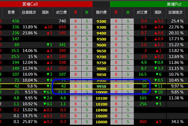Click the Put last price 256

(x=143, y=104)
